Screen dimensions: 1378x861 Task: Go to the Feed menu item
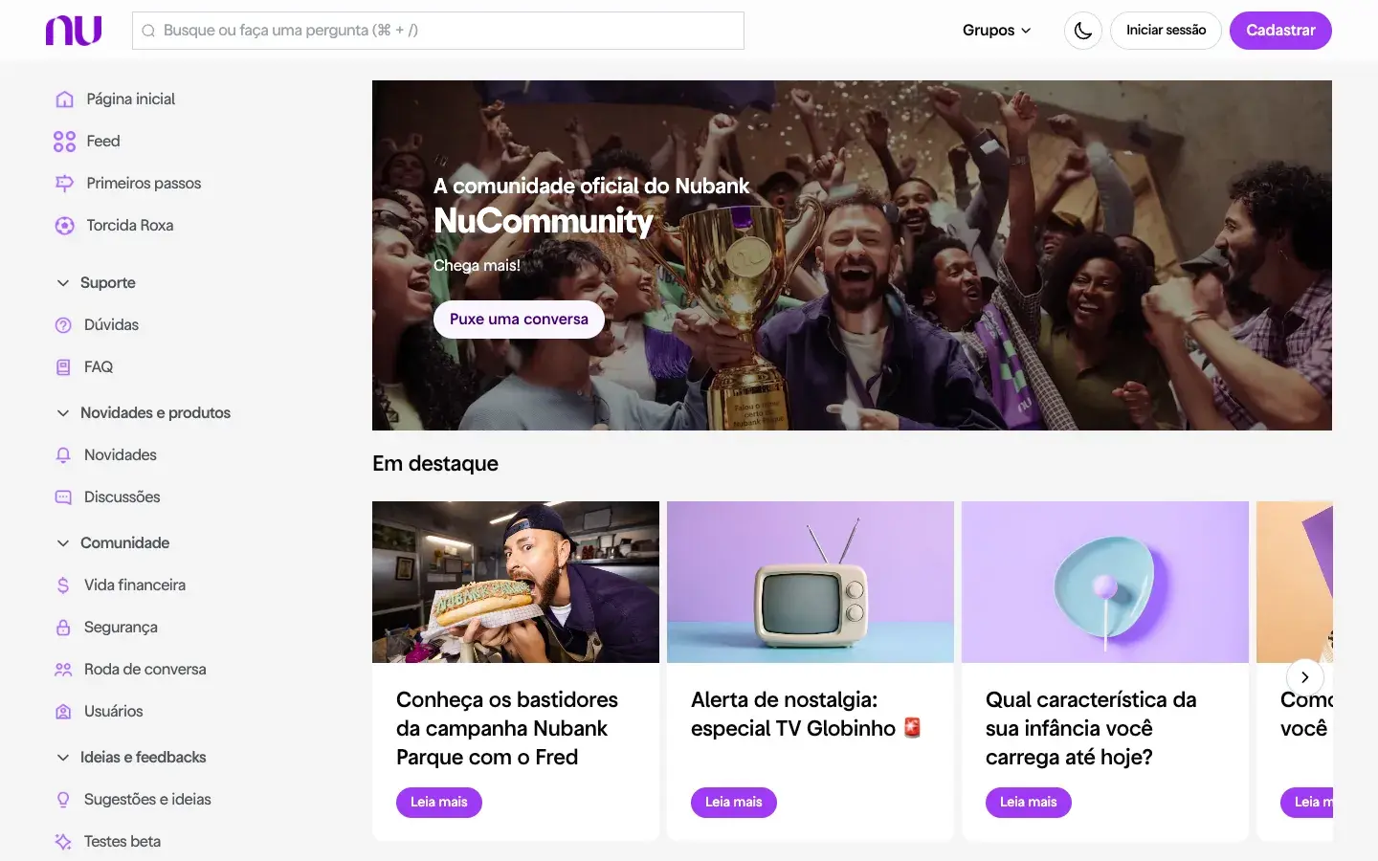point(103,142)
